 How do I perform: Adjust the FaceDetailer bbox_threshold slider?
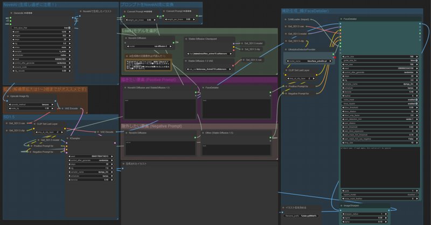[380, 108]
